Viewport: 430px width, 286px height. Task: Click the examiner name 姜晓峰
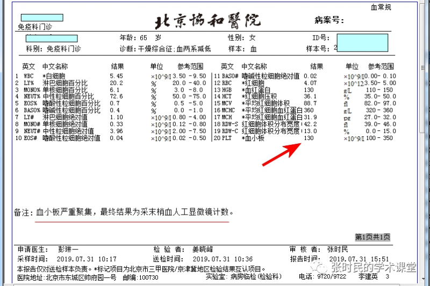tap(203, 250)
